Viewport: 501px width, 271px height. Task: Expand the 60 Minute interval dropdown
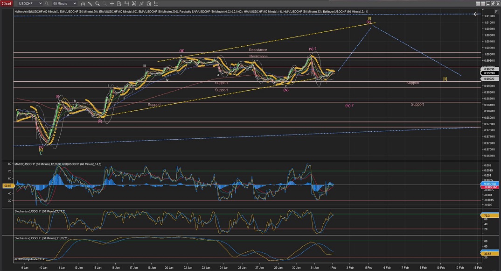[64, 3]
